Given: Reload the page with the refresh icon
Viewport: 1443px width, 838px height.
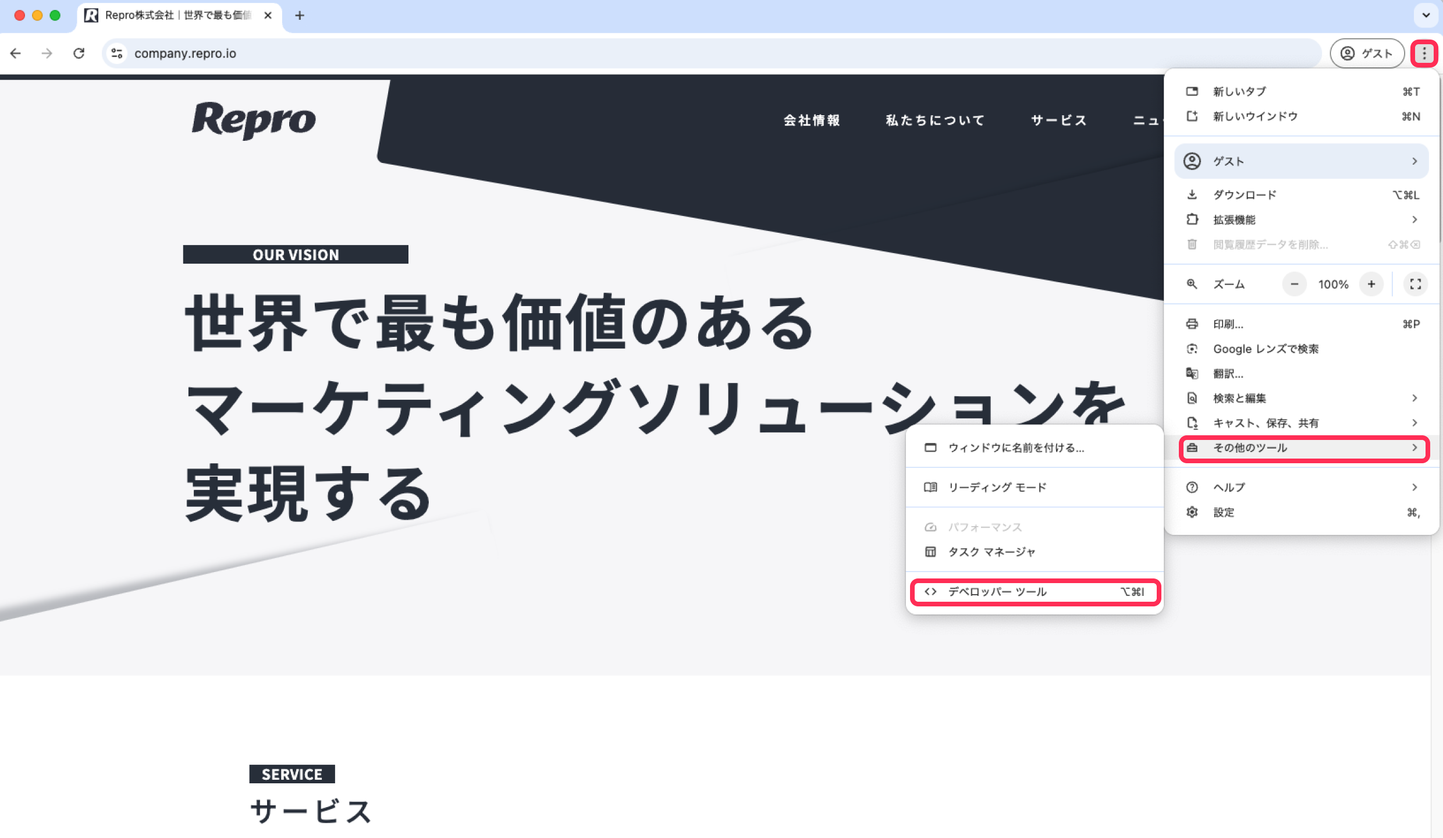Looking at the screenshot, I should click(x=79, y=54).
